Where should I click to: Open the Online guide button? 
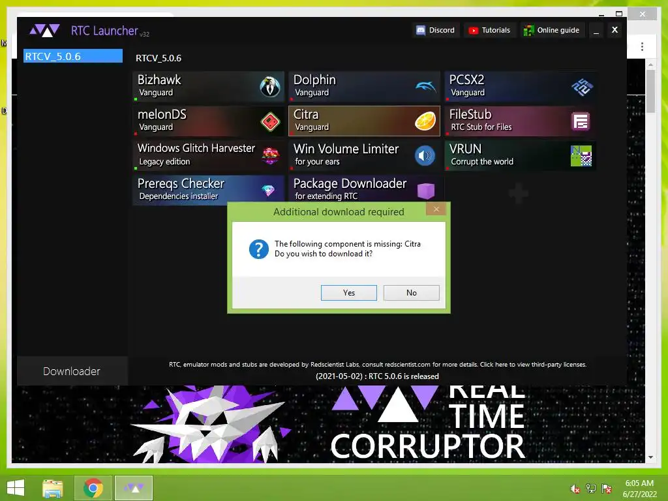552,30
